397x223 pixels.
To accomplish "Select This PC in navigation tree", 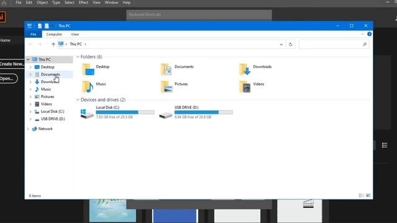I will pyautogui.click(x=45, y=59).
